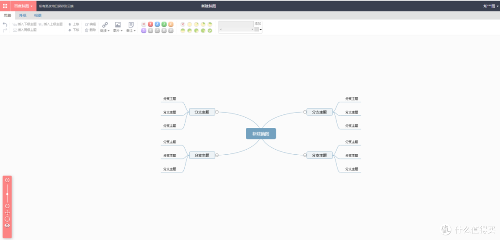The image size is (500, 240).
Task: Collapse the upper-right branch using minus toggle
Action: [305, 112]
